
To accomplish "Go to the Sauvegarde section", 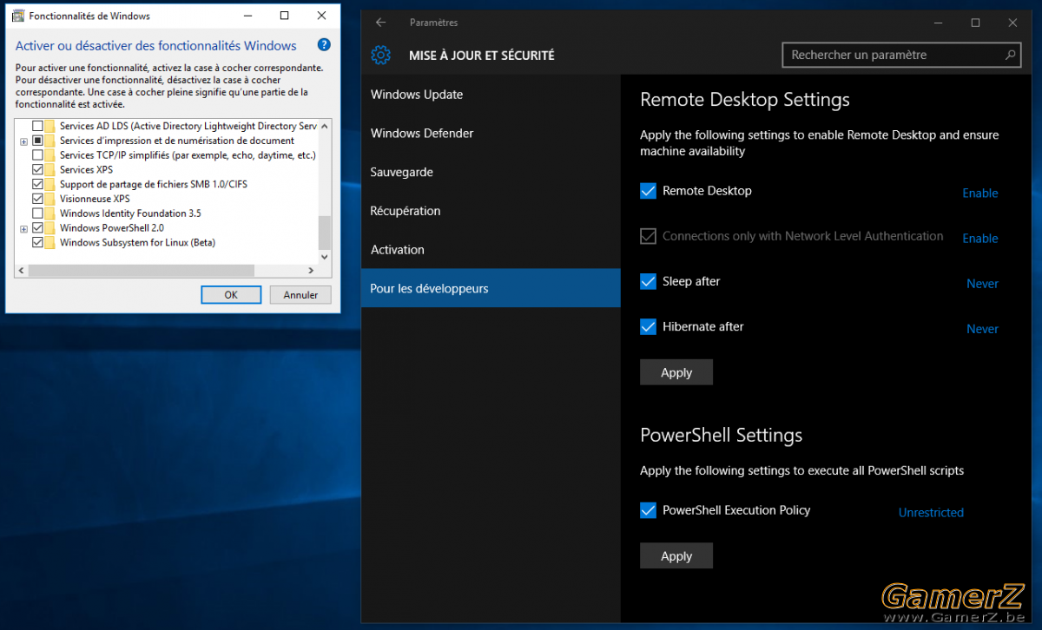I will tap(491, 172).
